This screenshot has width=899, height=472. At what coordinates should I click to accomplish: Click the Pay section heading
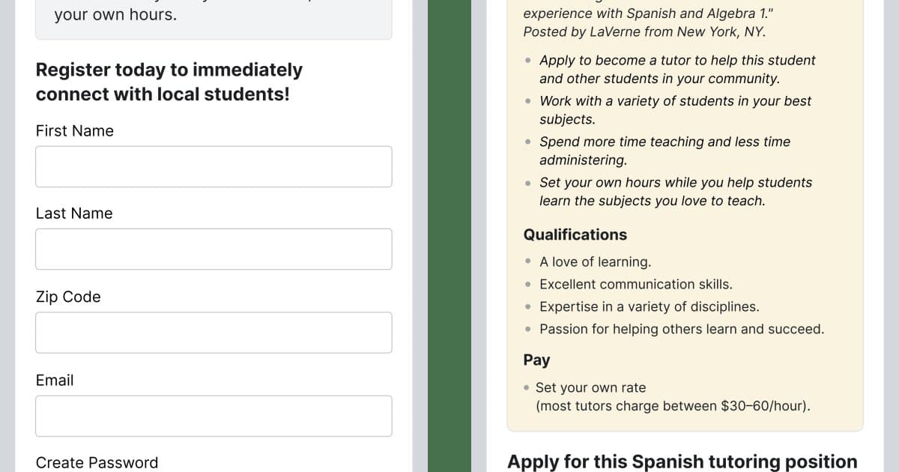(536, 360)
